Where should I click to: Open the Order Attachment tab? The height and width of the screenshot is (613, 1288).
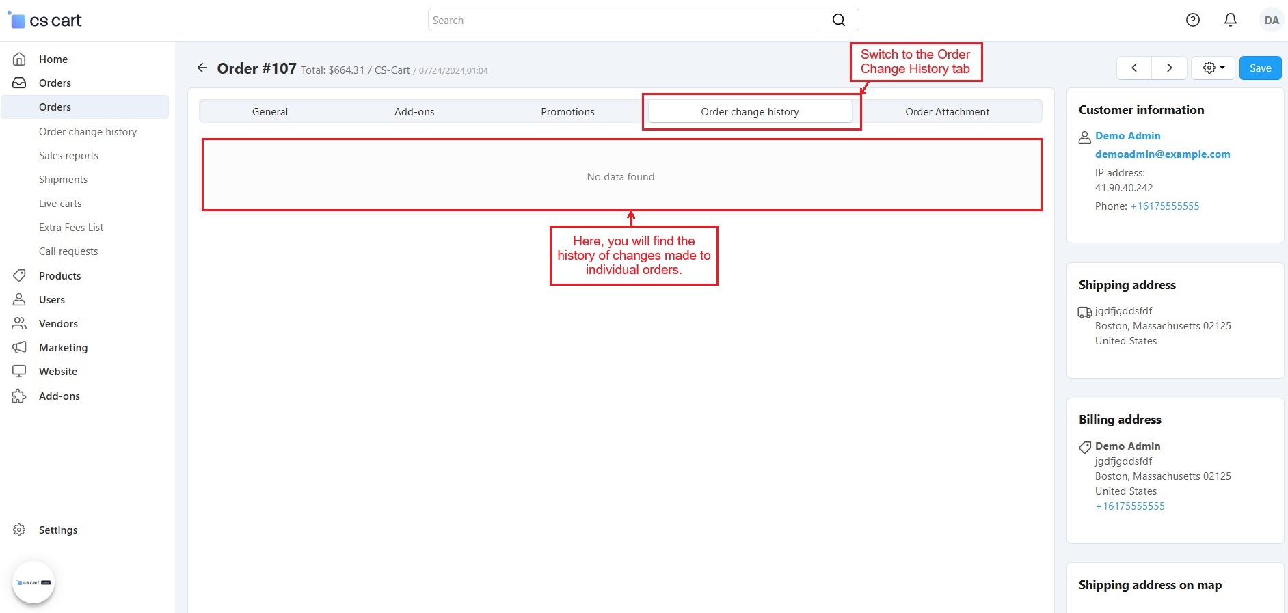[947, 112]
